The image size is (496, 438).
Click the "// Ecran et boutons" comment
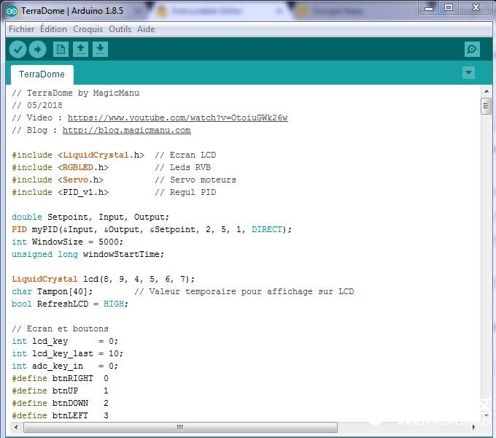click(x=60, y=328)
